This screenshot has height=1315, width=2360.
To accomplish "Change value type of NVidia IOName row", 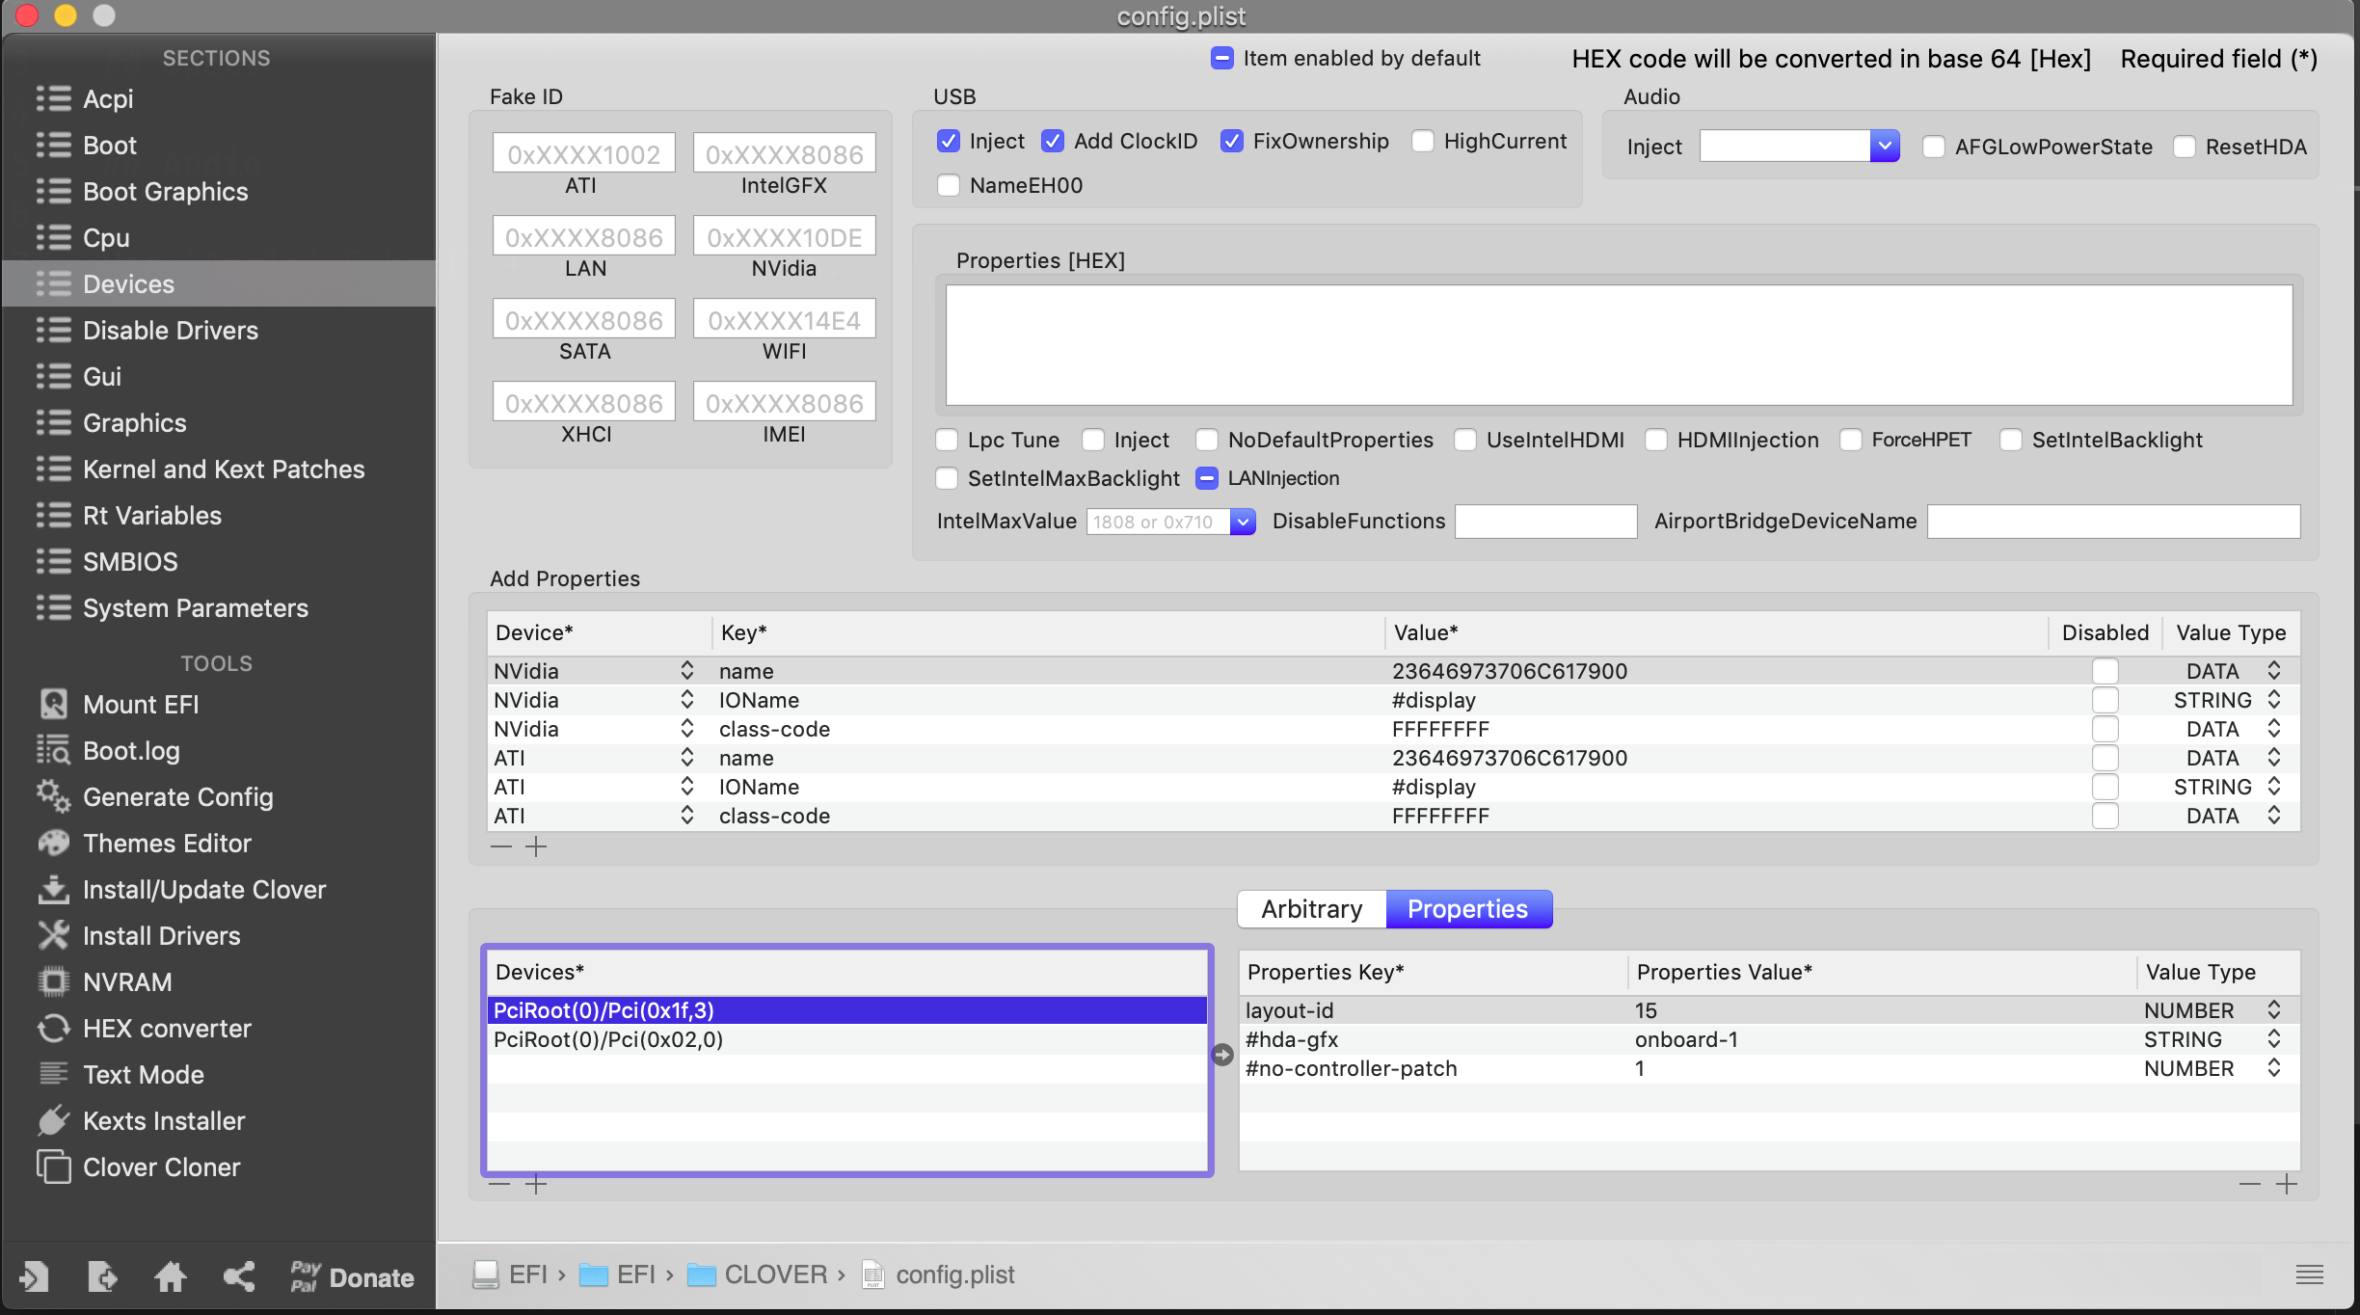I will [2274, 700].
